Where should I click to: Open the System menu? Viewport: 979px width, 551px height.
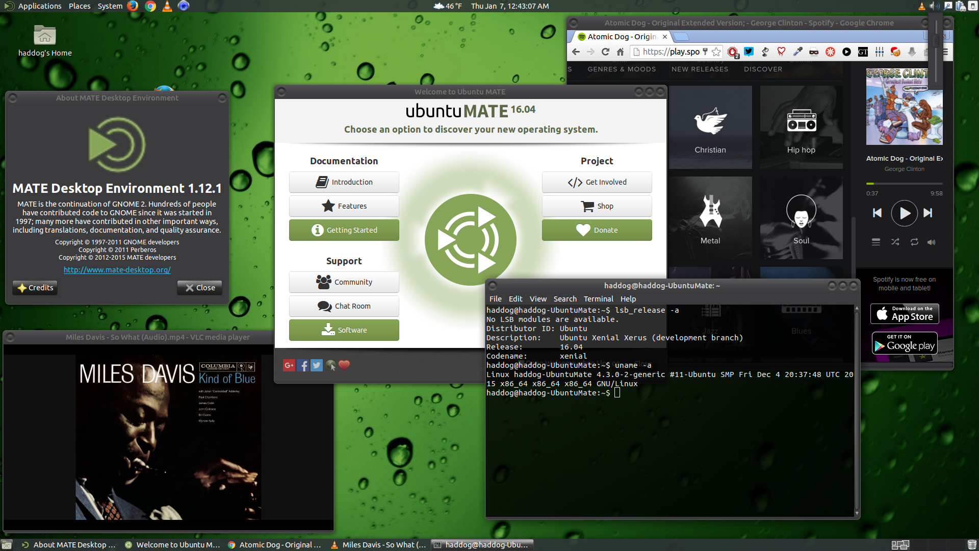(110, 6)
